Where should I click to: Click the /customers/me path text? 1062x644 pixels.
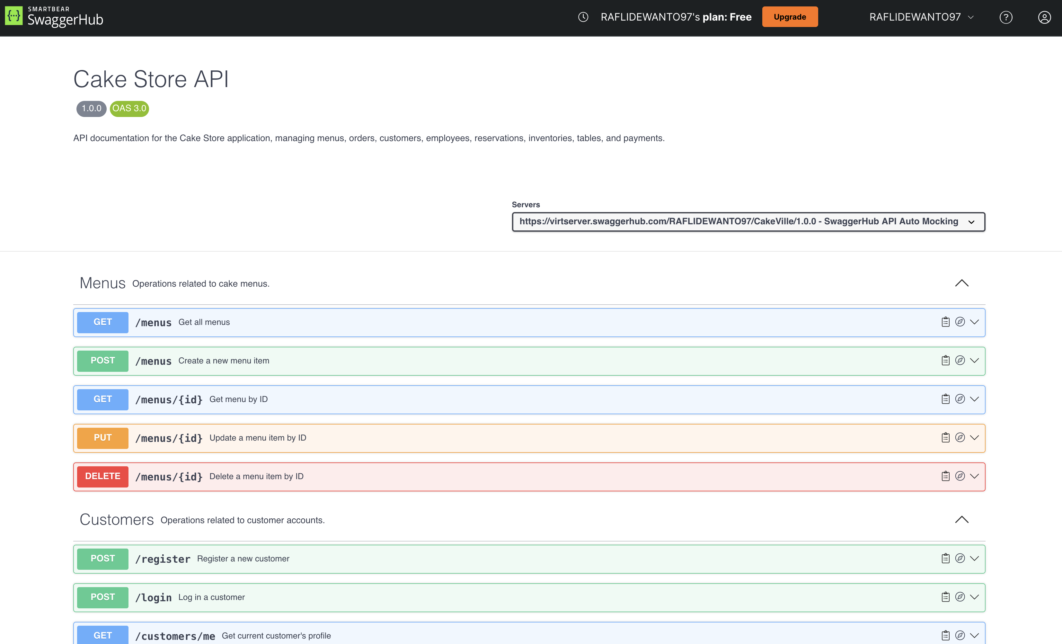click(x=175, y=636)
